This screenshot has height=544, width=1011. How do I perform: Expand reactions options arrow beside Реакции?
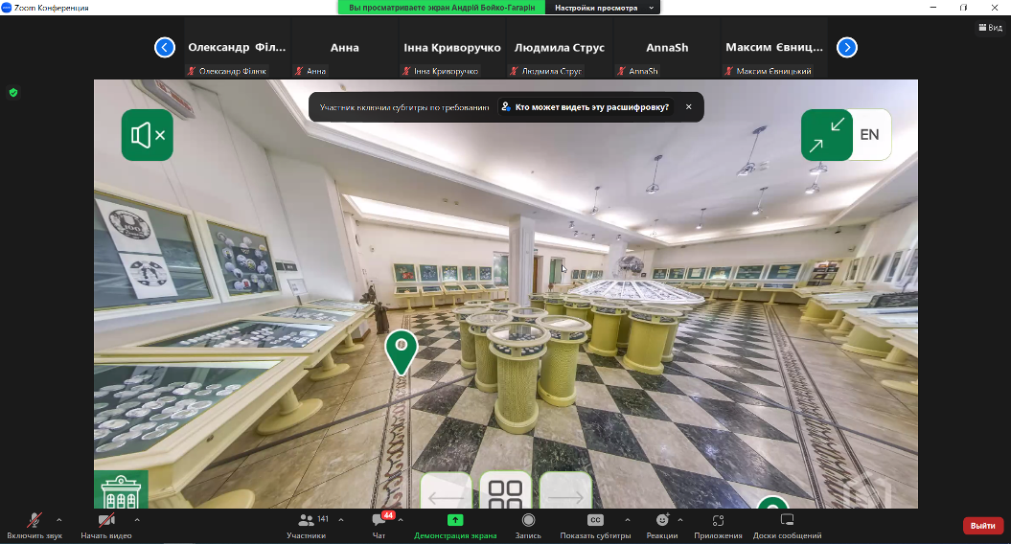tap(680, 519)
